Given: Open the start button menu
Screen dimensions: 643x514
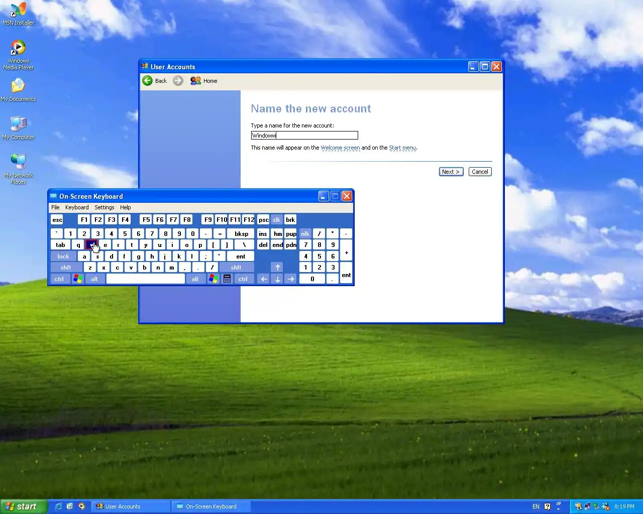Looking at the screenshot, I should (x=24, y=506).
